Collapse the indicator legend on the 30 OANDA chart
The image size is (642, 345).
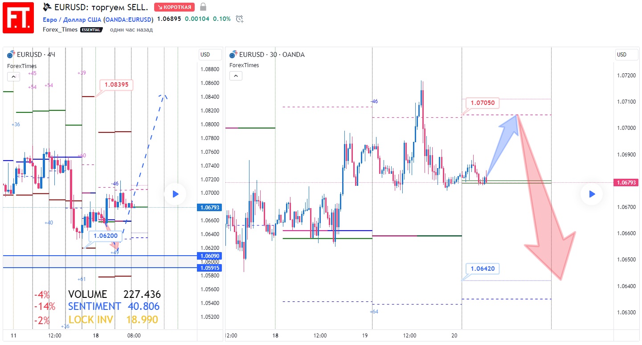pos(236,76)
